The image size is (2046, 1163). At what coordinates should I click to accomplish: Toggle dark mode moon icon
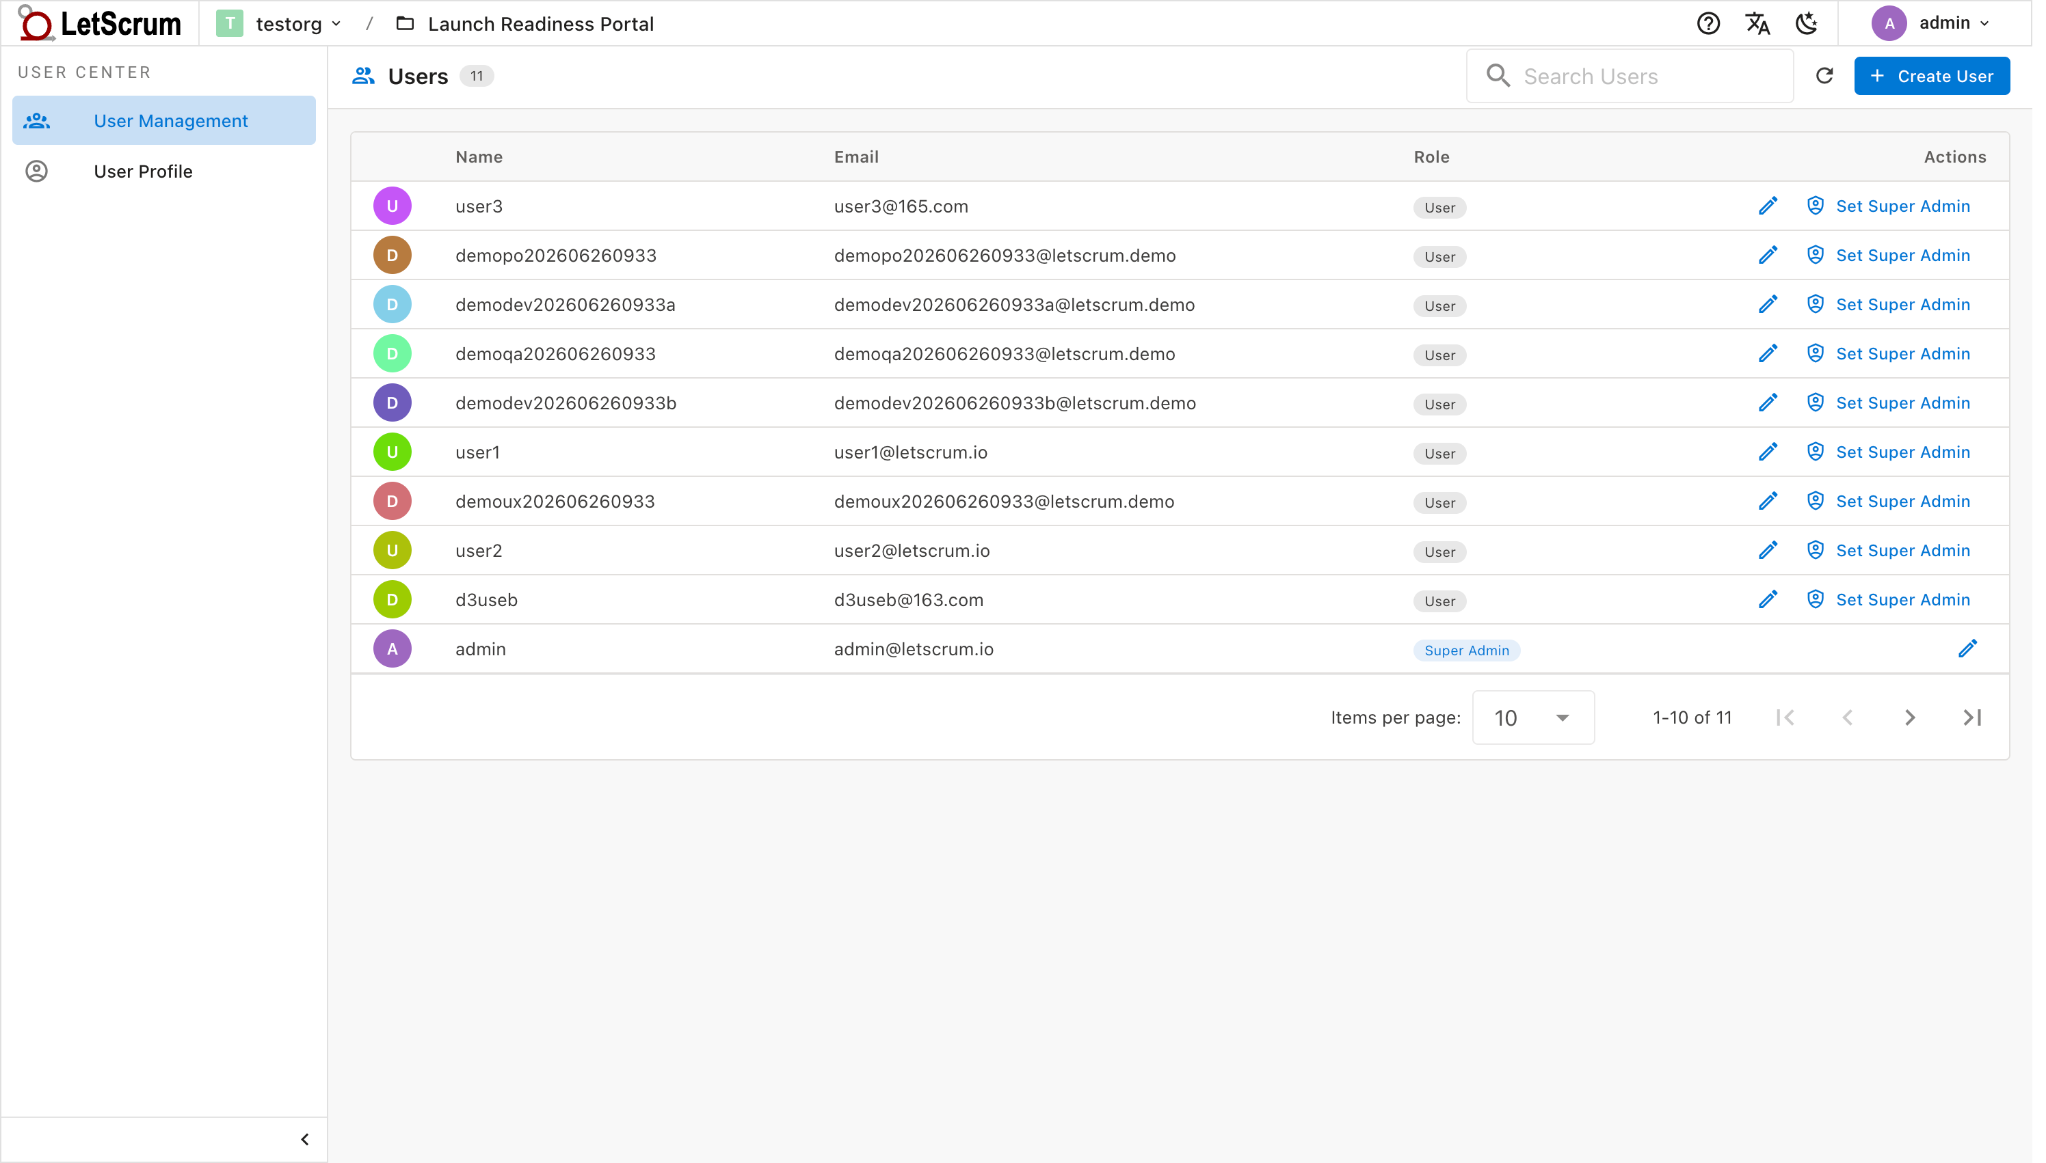[x=1806, y=24]
